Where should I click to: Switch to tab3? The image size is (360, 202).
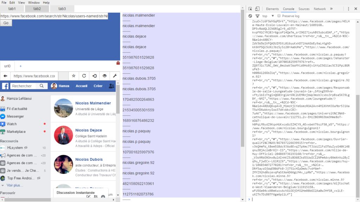click(x=62, y=9)
